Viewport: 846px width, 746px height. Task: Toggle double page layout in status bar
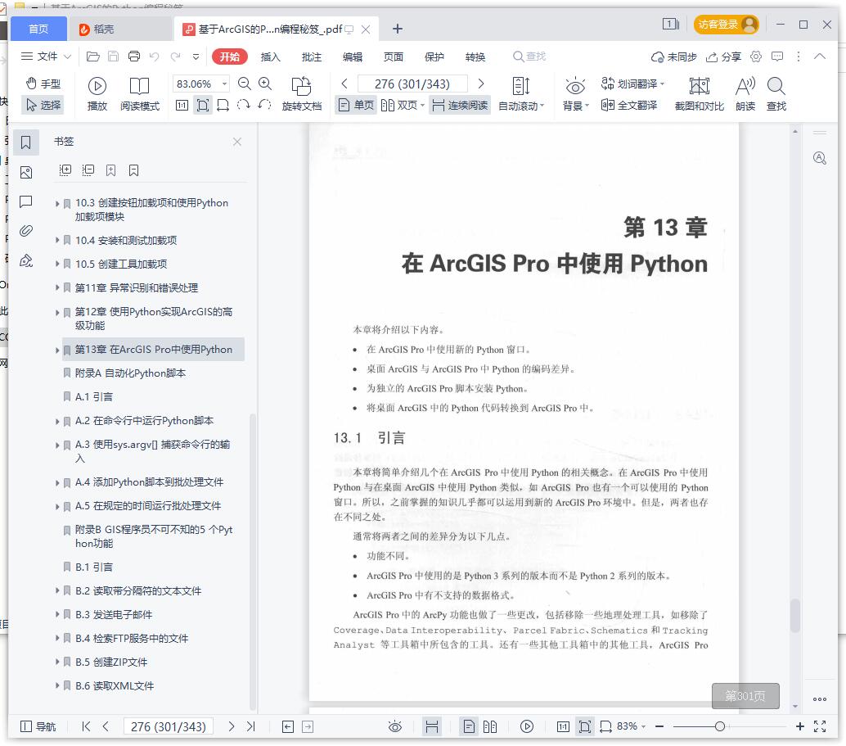click(490, 726)
